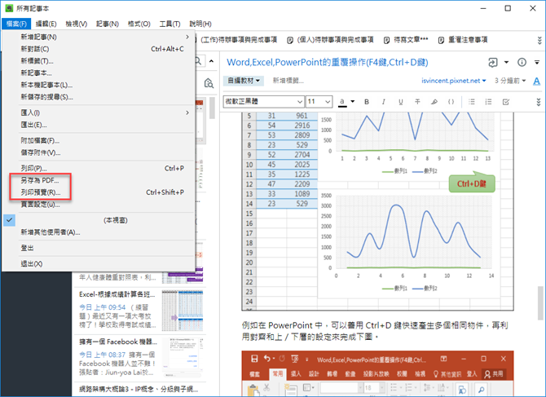The width and height of the screenshot is (546, 397).
Task: Show note info icon
Action: [x=522, y=62]
